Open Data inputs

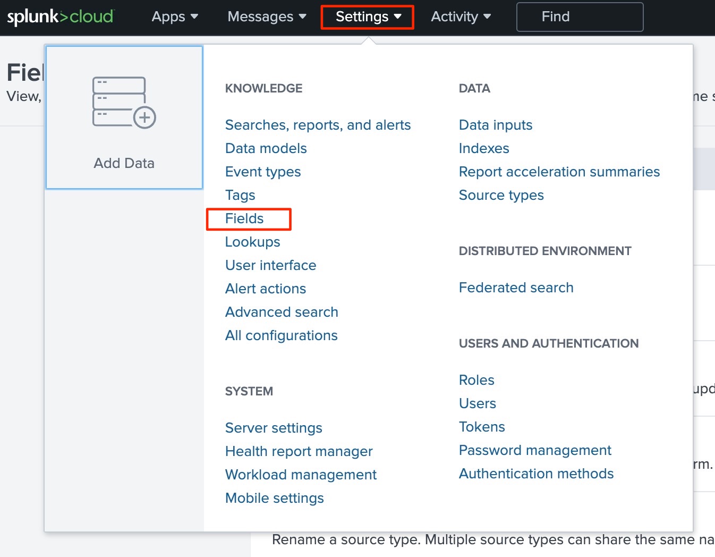click(495, 125)
